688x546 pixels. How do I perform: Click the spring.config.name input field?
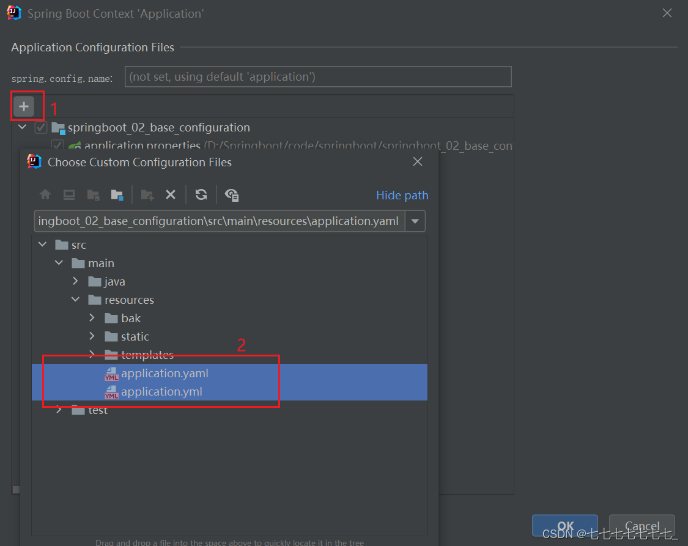[x=318, y=77]
